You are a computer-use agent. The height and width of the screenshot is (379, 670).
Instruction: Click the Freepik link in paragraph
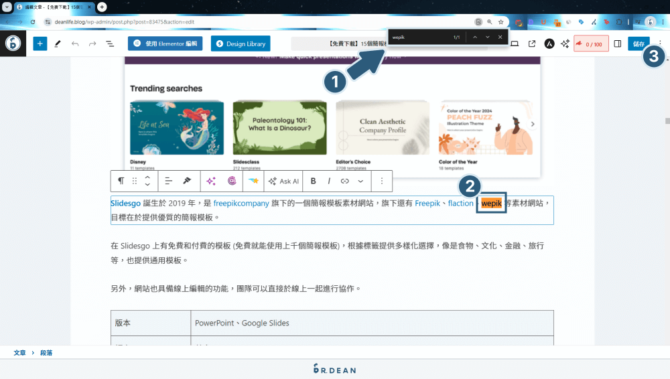[427, 203]
